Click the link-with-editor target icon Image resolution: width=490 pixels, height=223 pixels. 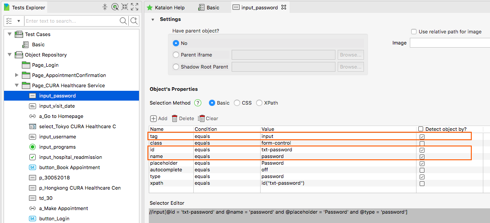pos(115,7)
